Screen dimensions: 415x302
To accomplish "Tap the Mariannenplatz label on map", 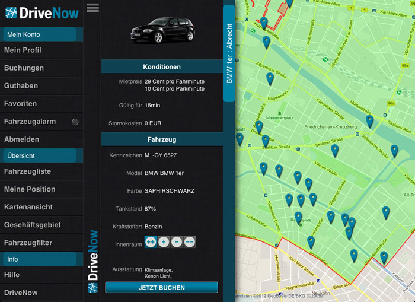I will (x=279, y=118).
